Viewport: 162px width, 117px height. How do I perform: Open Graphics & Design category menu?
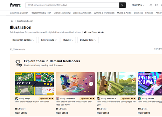[x=19, y=13]
